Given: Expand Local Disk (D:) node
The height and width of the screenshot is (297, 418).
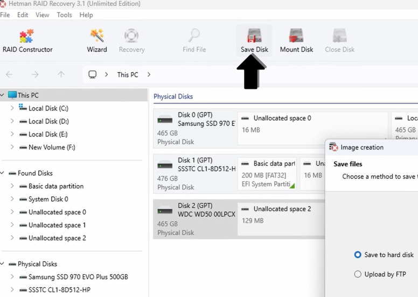Looking at the screenshot, I should click(12, 121).
